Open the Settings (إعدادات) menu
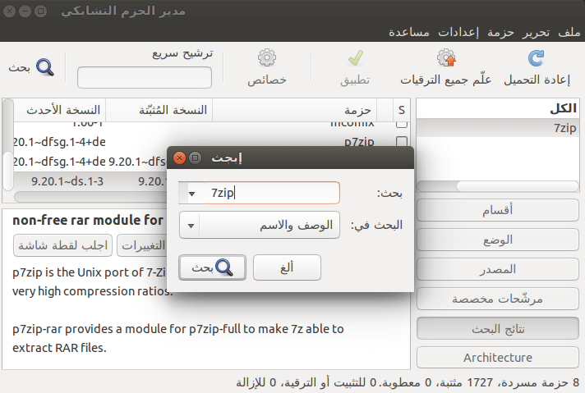Image resolution: width=585 pixels, height=393 pixels. pyautogui.click(x=458, y=33)
